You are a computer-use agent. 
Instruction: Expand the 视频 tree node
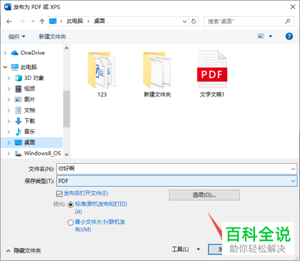[8, 89]
